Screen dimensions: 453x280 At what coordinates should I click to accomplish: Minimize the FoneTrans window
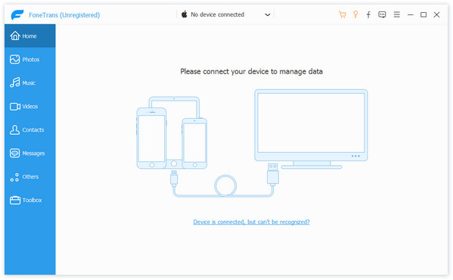point(410,14)
